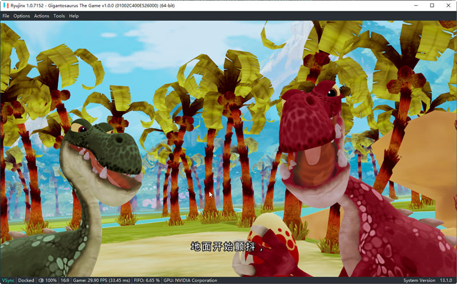457x284 pixels.
Task: Toggle VSync in the status bar
Action: click(8, 280)
